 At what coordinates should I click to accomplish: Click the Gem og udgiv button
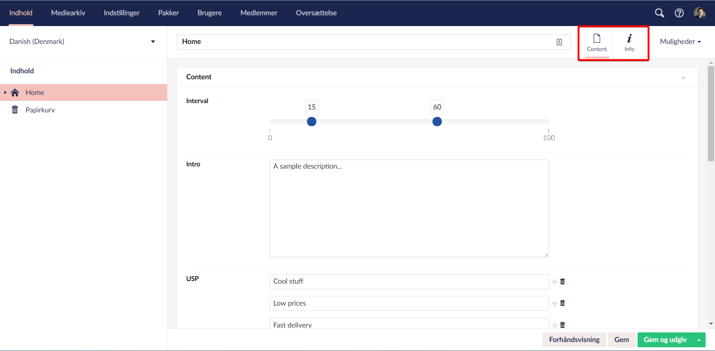[665, 339]
